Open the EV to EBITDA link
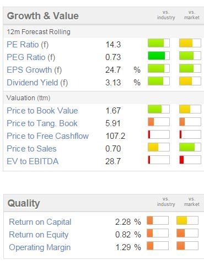The width and height of the screenshot is (204, 265). (33, 161)
